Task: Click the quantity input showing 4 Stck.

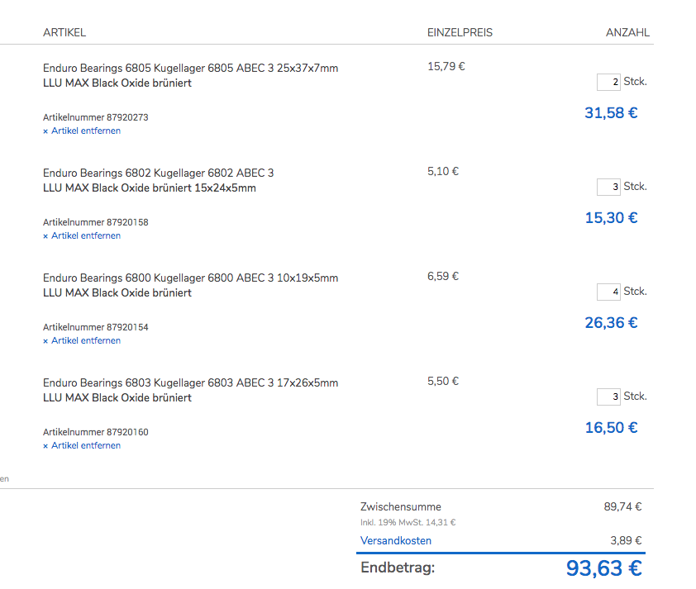Action: coord(608,292)
